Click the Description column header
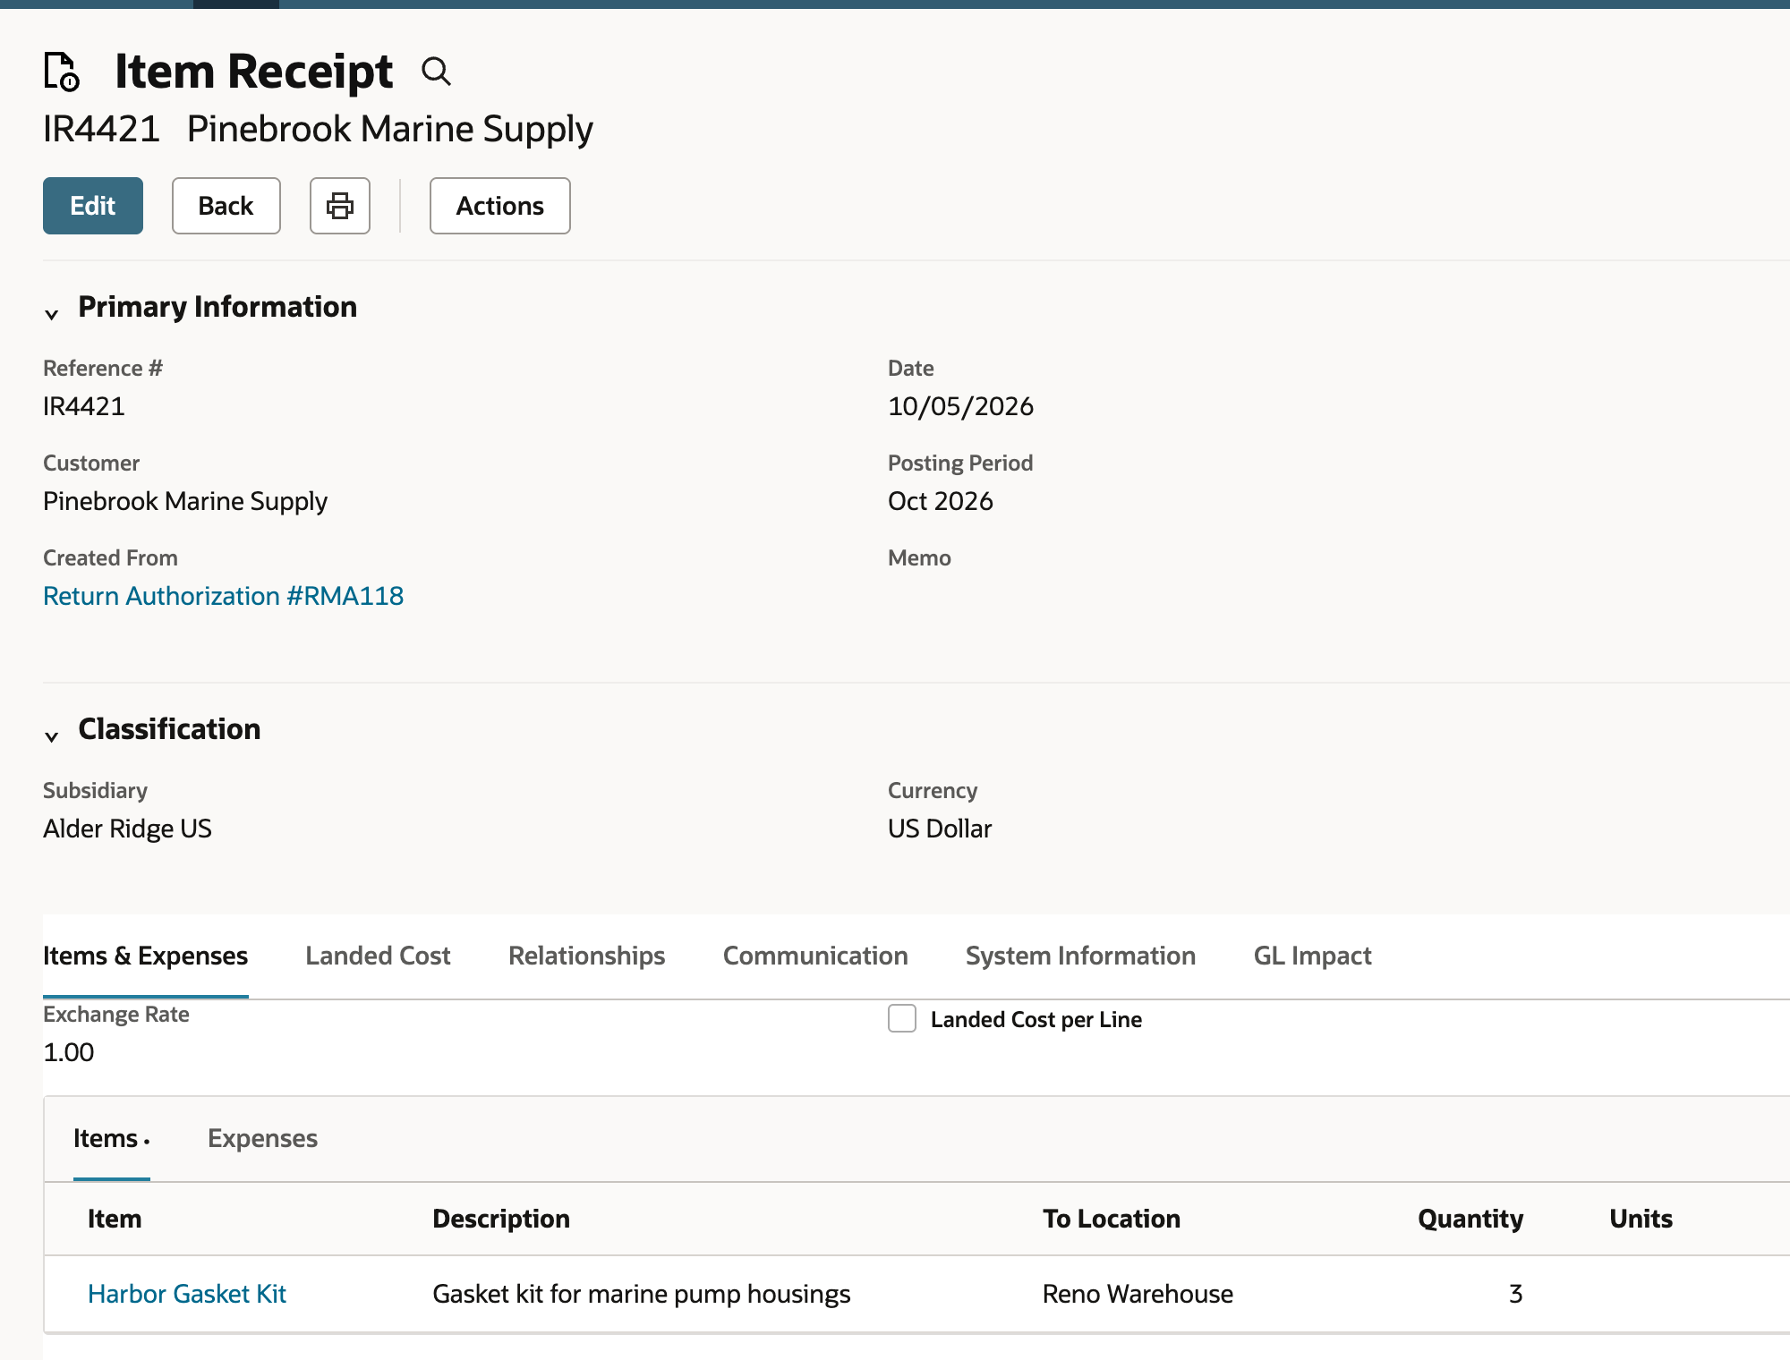This screenshot has height=1360, width=1790. click(501, 1219)
